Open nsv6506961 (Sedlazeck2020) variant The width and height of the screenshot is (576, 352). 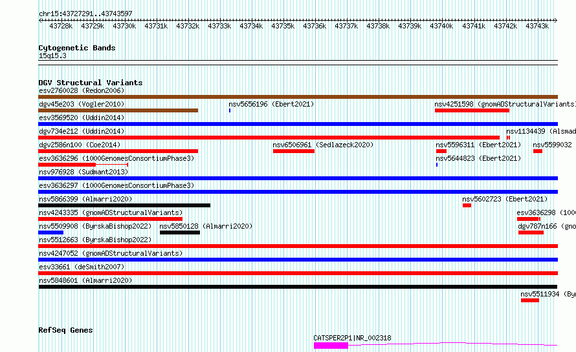click(323, 145)
